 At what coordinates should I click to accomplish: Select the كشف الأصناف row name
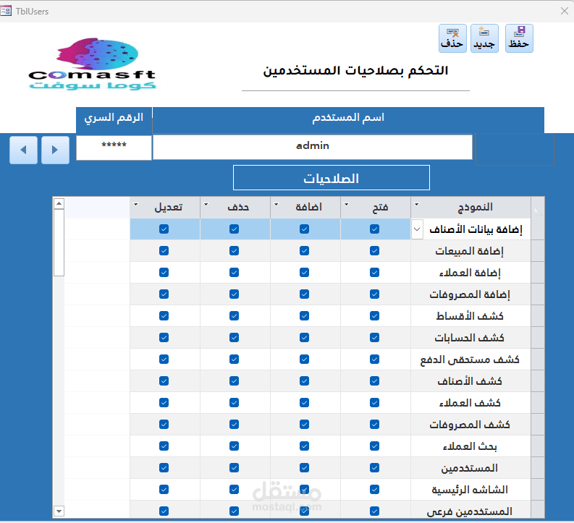click(x=470, y=381)
